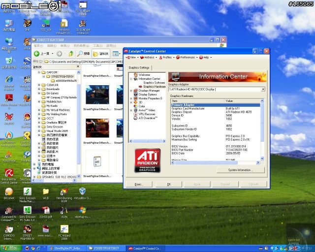Select the OCCT folder in tree

pyautogui.click(x=50, y=118)
